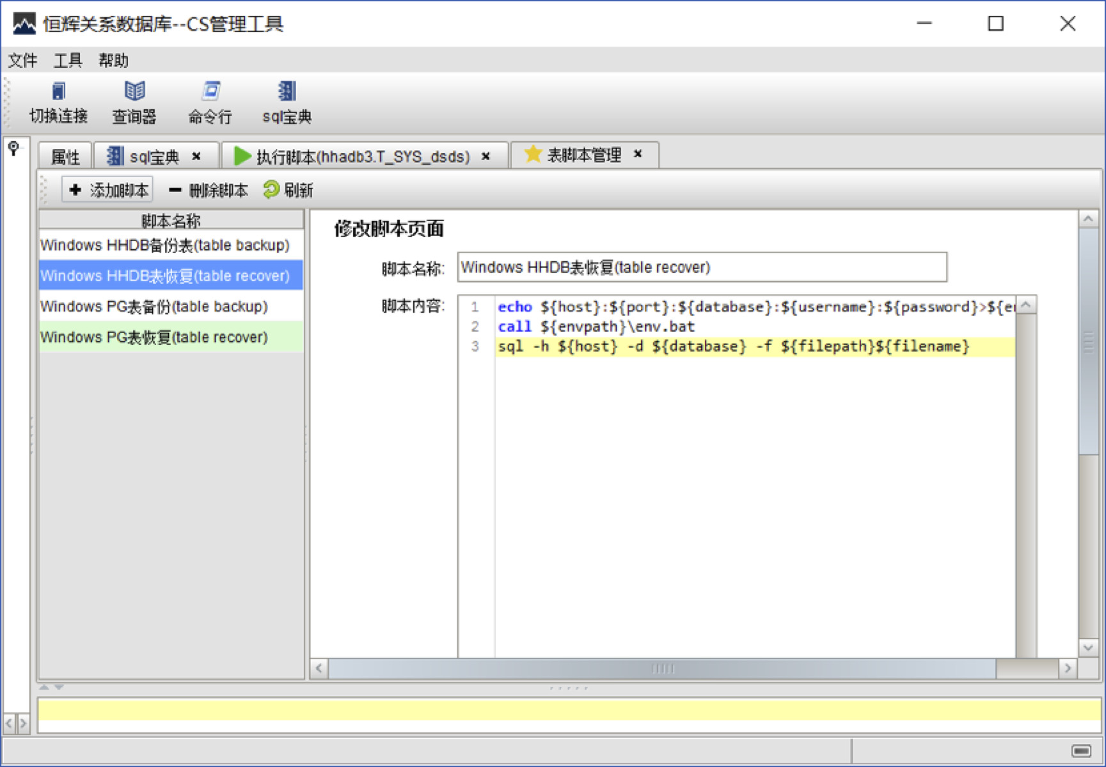Click the horizontal scrollbar right arrow
The width and height of the screenshot is (1106, 767).
[x=1067, y=669]
